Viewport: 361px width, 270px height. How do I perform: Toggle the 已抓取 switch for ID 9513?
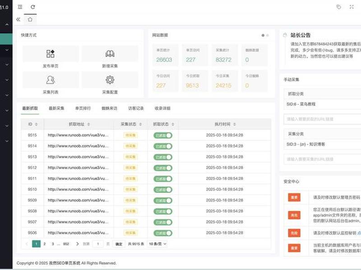coord(163,157)
